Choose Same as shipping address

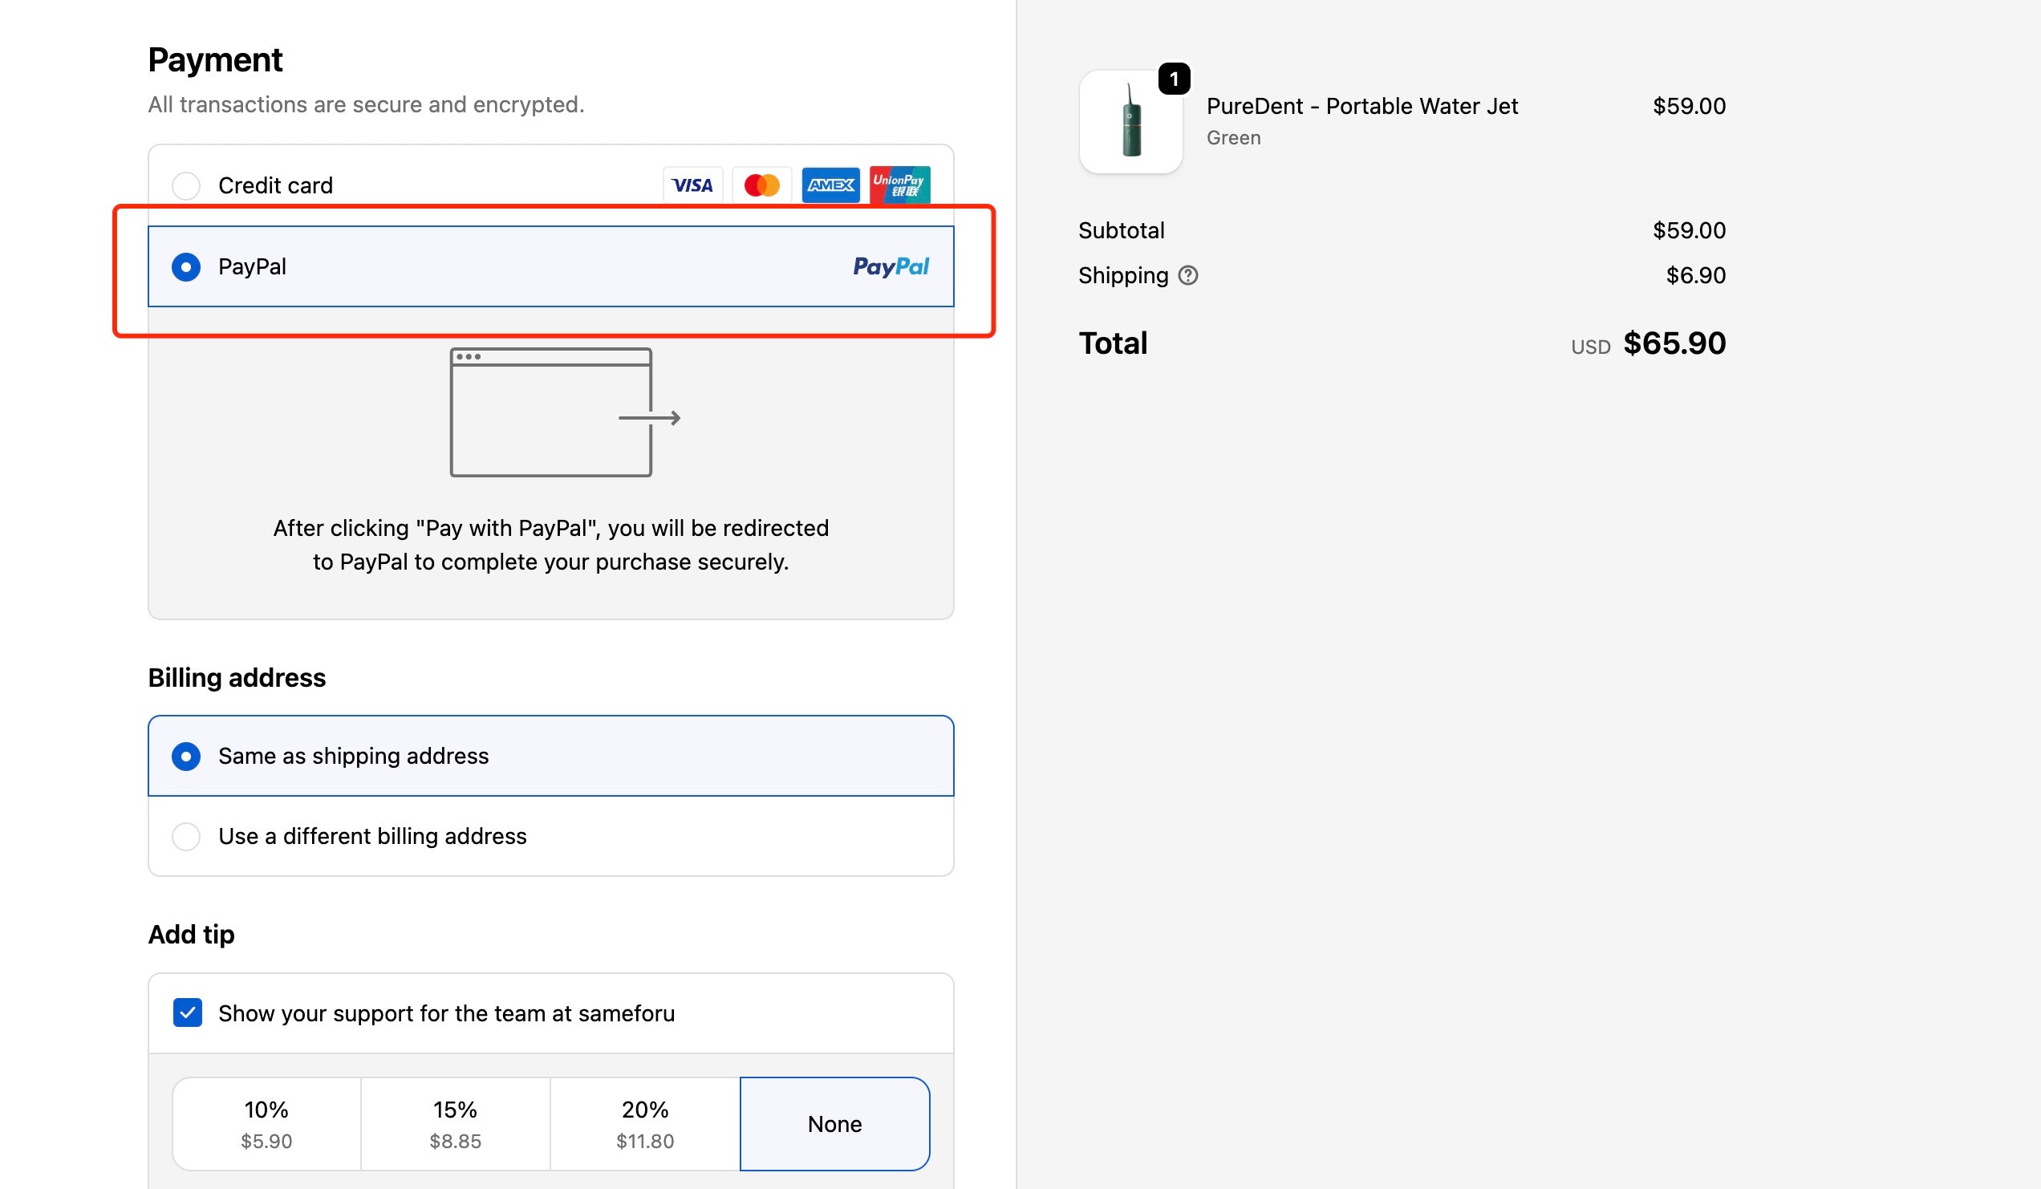186,756
